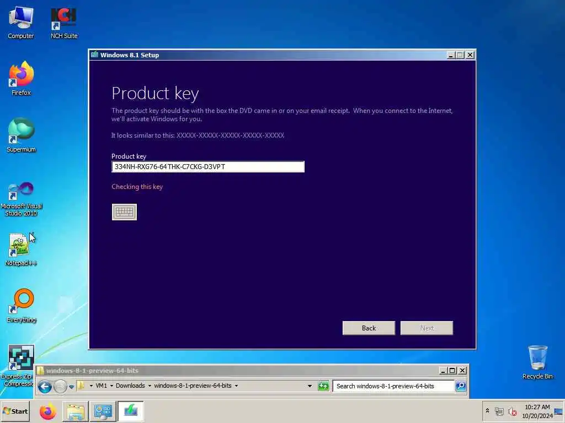The image size is (565, 423).
Task: Click the Explorer window Forward arrow button
Action: pos(60,387)
